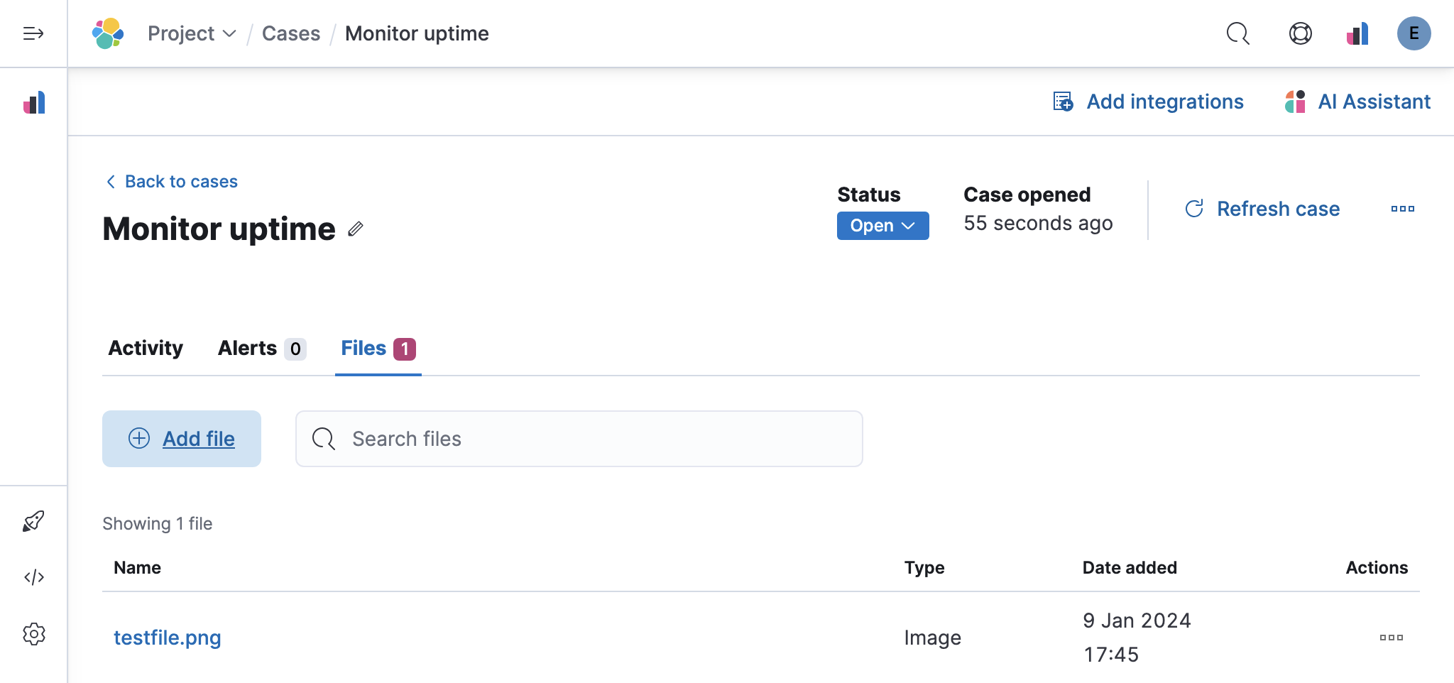Open the user avatar E menu
The height and width of the screenshot is (683, 1454).
[x=1414, y=33]
